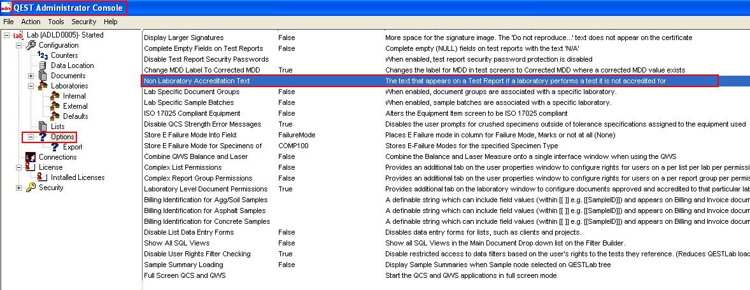Select the External laboratory tree item
The image size is (750, 290).
(x=75, y=106)
